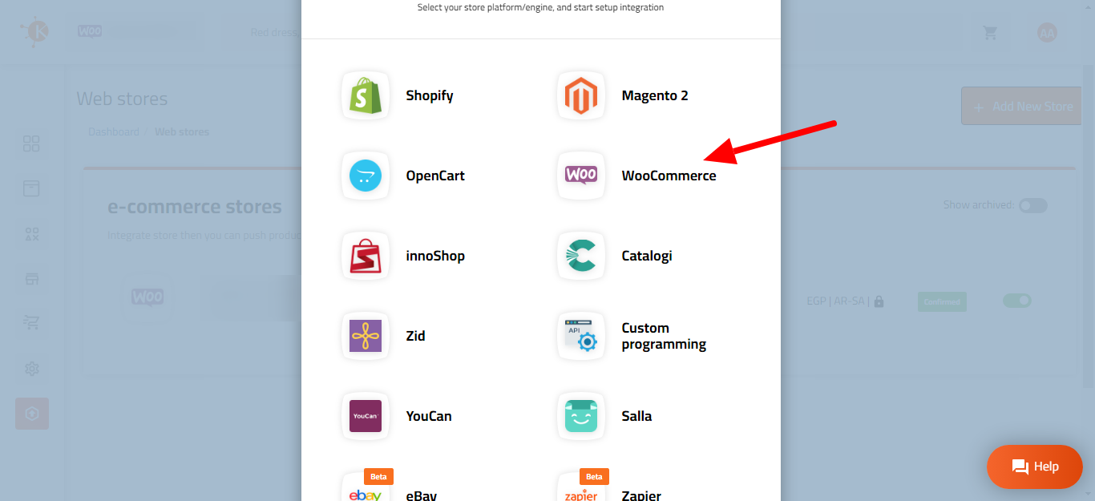Click the Confirmed status badge
The height and width of the screenshot is (501, 1095).
click(x=942, y=301)
